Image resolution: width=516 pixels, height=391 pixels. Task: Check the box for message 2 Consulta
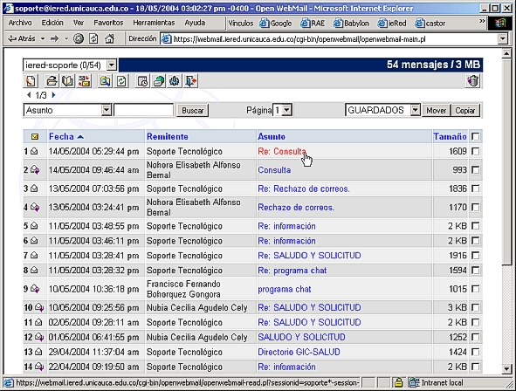click(x=475, y=170)
